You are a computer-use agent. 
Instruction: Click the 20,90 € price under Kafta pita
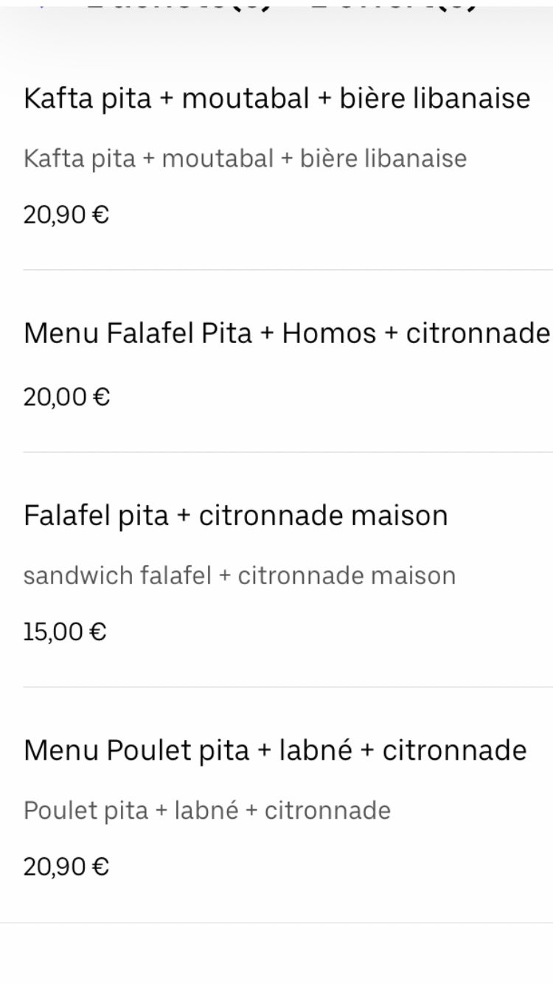(x=66, y=216)
